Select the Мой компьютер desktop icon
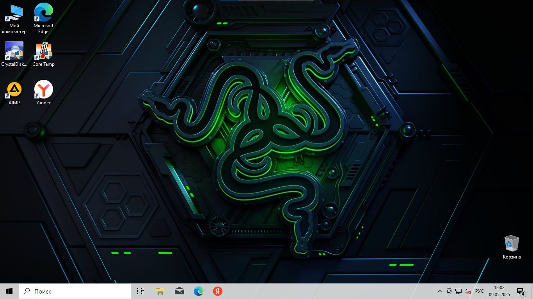 click(x=14, y=19)
